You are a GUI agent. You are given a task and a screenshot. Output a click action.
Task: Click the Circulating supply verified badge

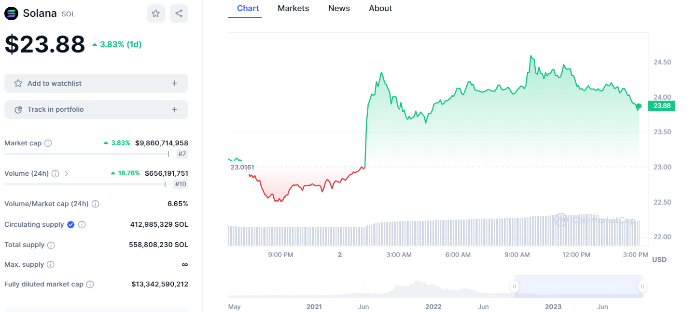point(71,224)
